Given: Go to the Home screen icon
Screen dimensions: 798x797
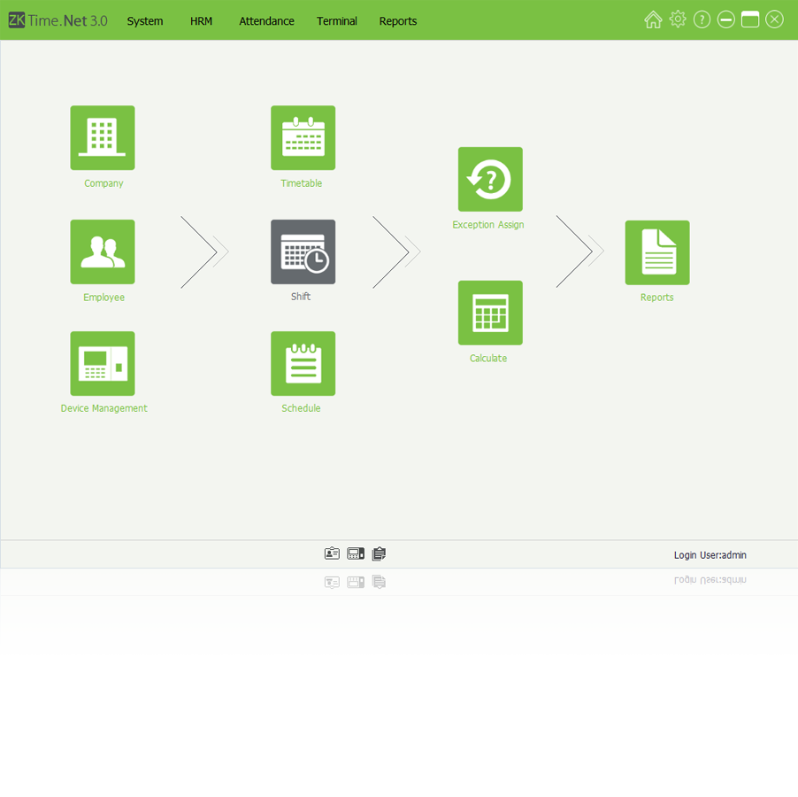Looking at the screenshot, I should (x=653, y=19).
